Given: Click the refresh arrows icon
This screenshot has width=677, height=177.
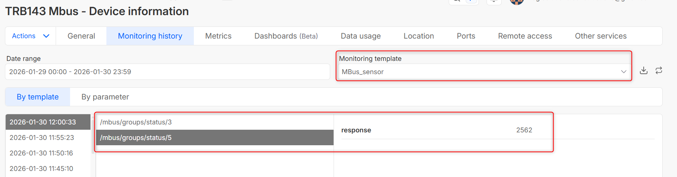Looking at the screenshot, I should [659, 70].
